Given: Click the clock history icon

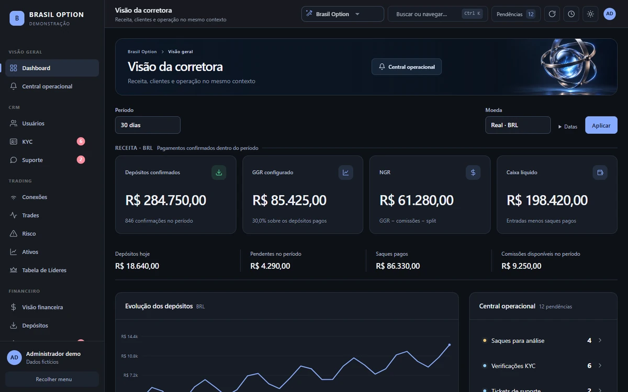Looking at the screenshot, I should coord(571,14).
